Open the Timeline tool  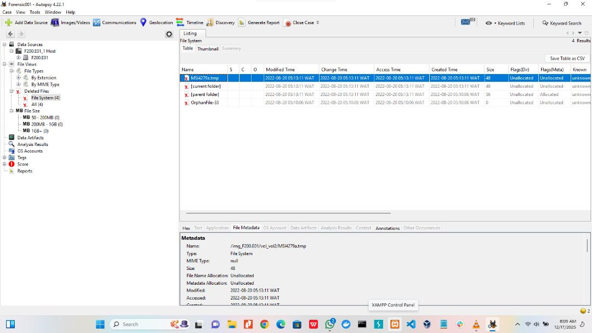(190, 22)
